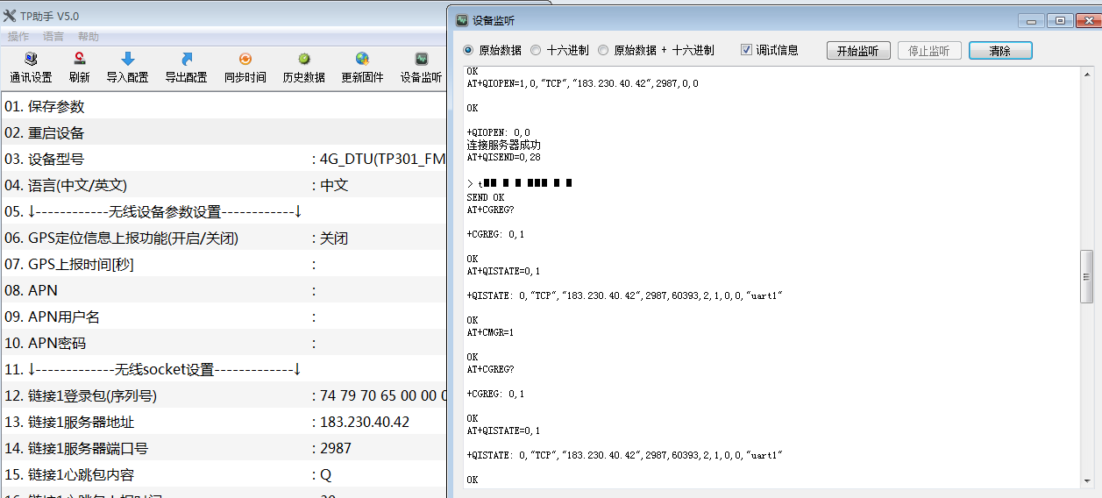
Task: Open the 帮助 help menu
Action: tap(89, 37)
